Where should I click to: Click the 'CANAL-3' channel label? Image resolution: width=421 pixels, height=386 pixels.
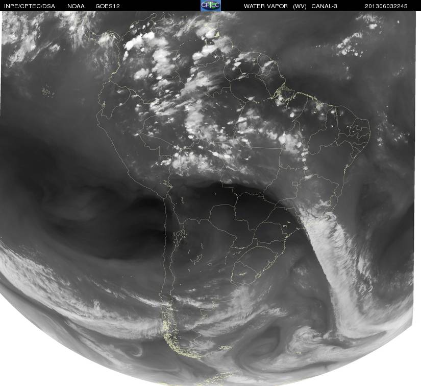(x=325, y=6)
